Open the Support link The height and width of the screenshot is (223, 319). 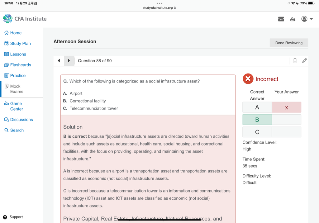16,217
